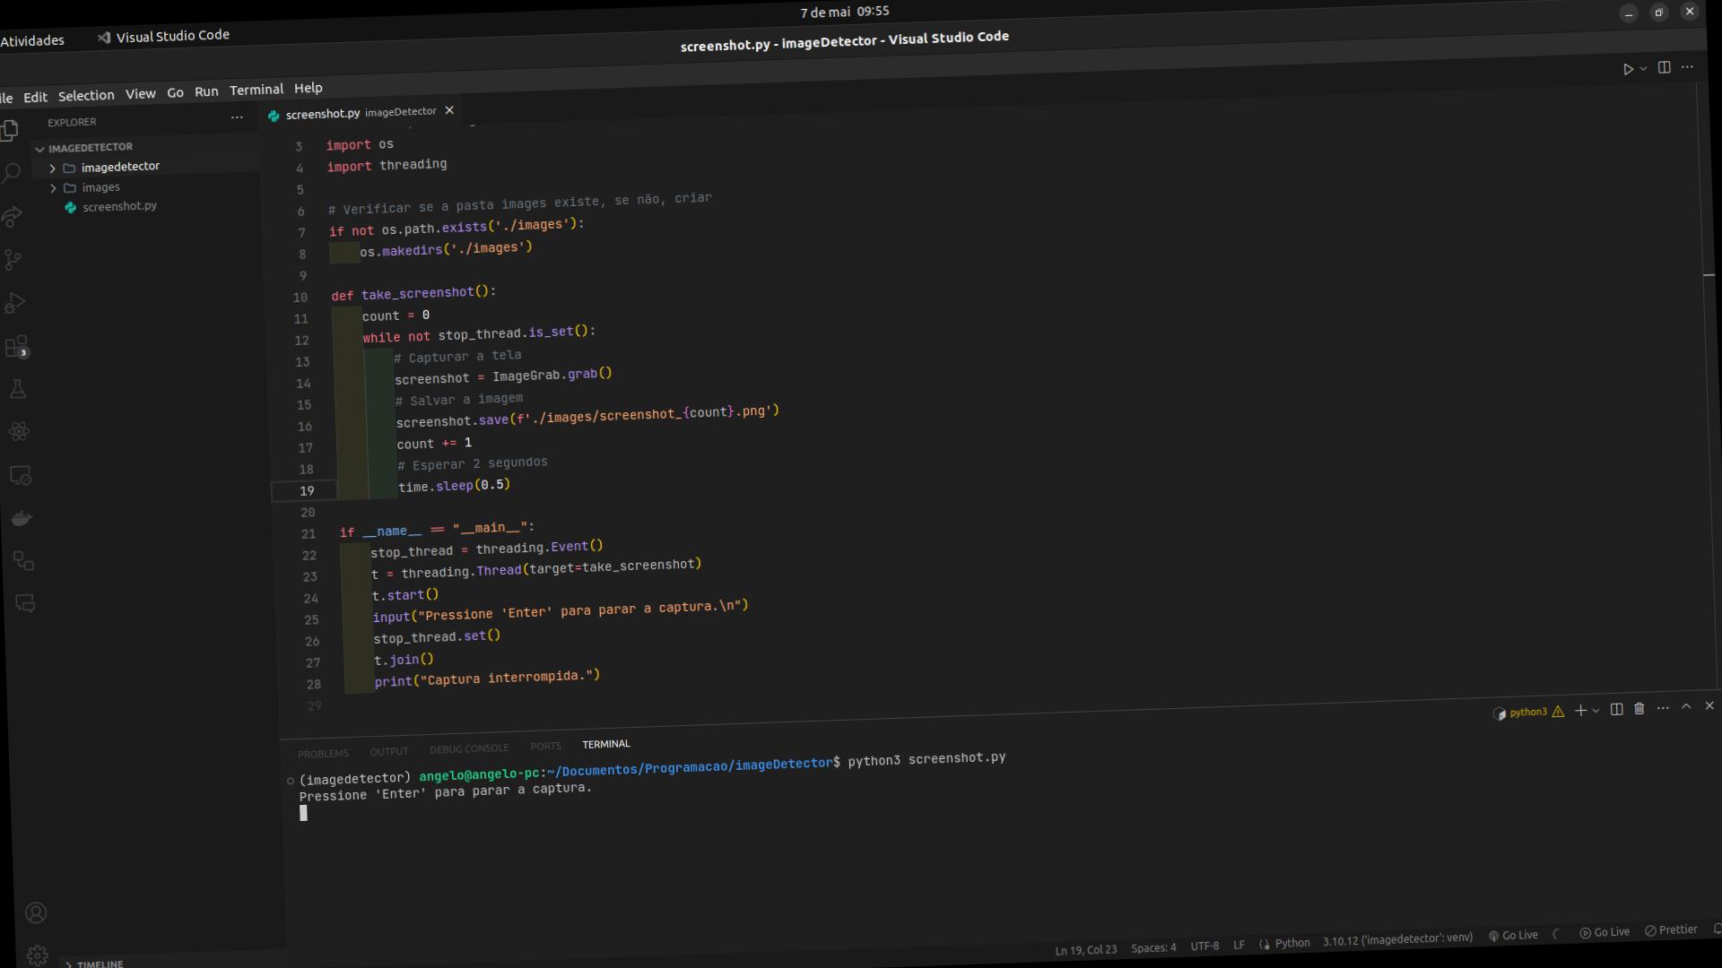The height and width of the screenshot is (968, 1722).
Task: Open the Help menu
Action: tap(308, 88)
